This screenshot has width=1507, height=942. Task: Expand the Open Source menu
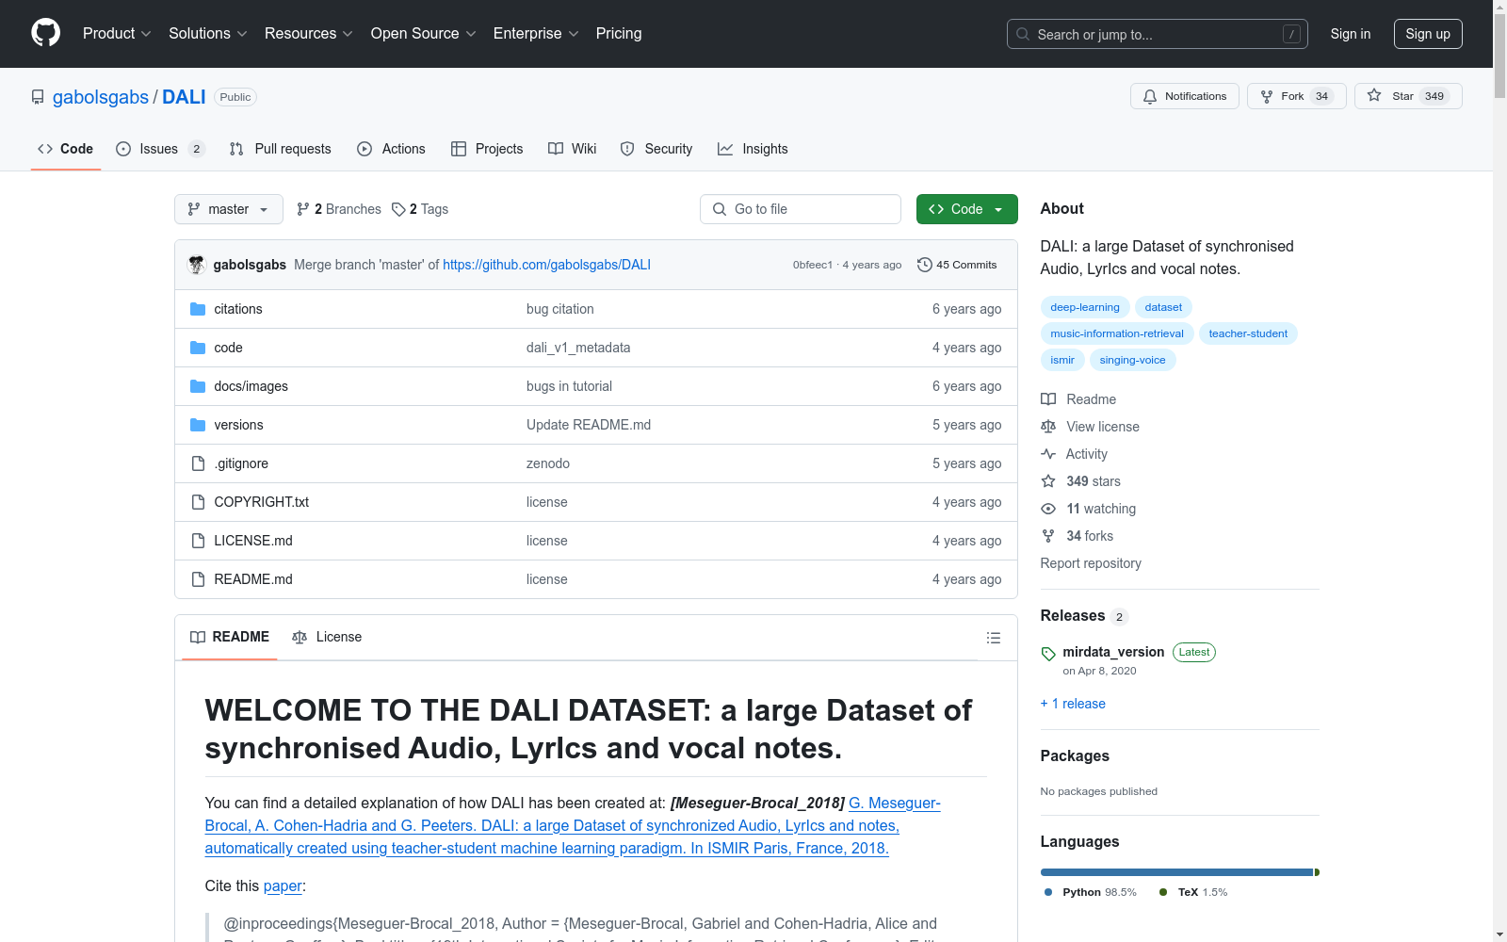click(424, 34)
